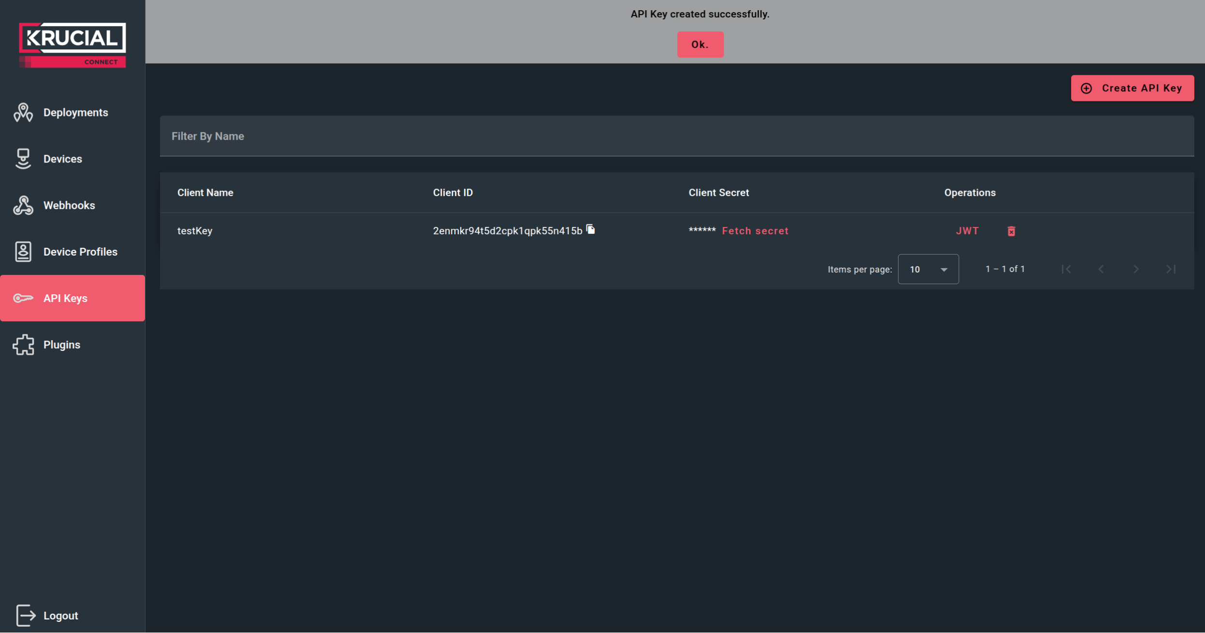Delete the testKey API key with the trash icon
This screenshot has width=1205, height=633.
[1011, 230]
